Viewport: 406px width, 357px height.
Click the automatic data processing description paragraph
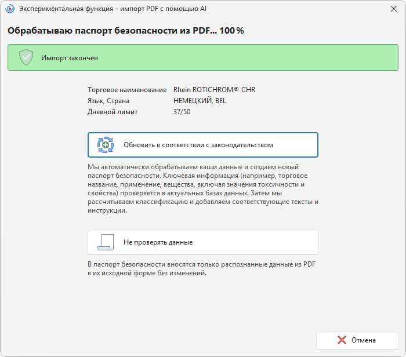[x=203, y=188]
